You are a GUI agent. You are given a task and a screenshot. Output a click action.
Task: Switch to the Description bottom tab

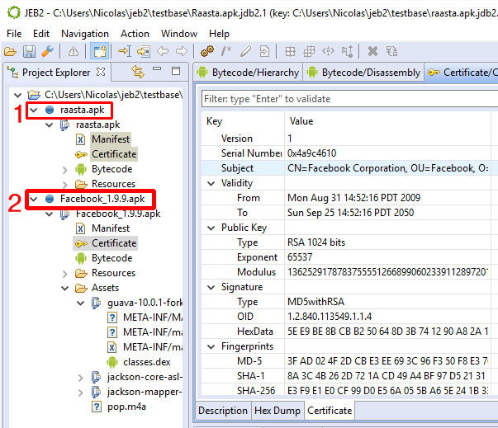[223, 411]
